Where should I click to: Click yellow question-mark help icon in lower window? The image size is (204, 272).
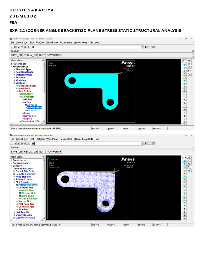(x=29, y=143)
